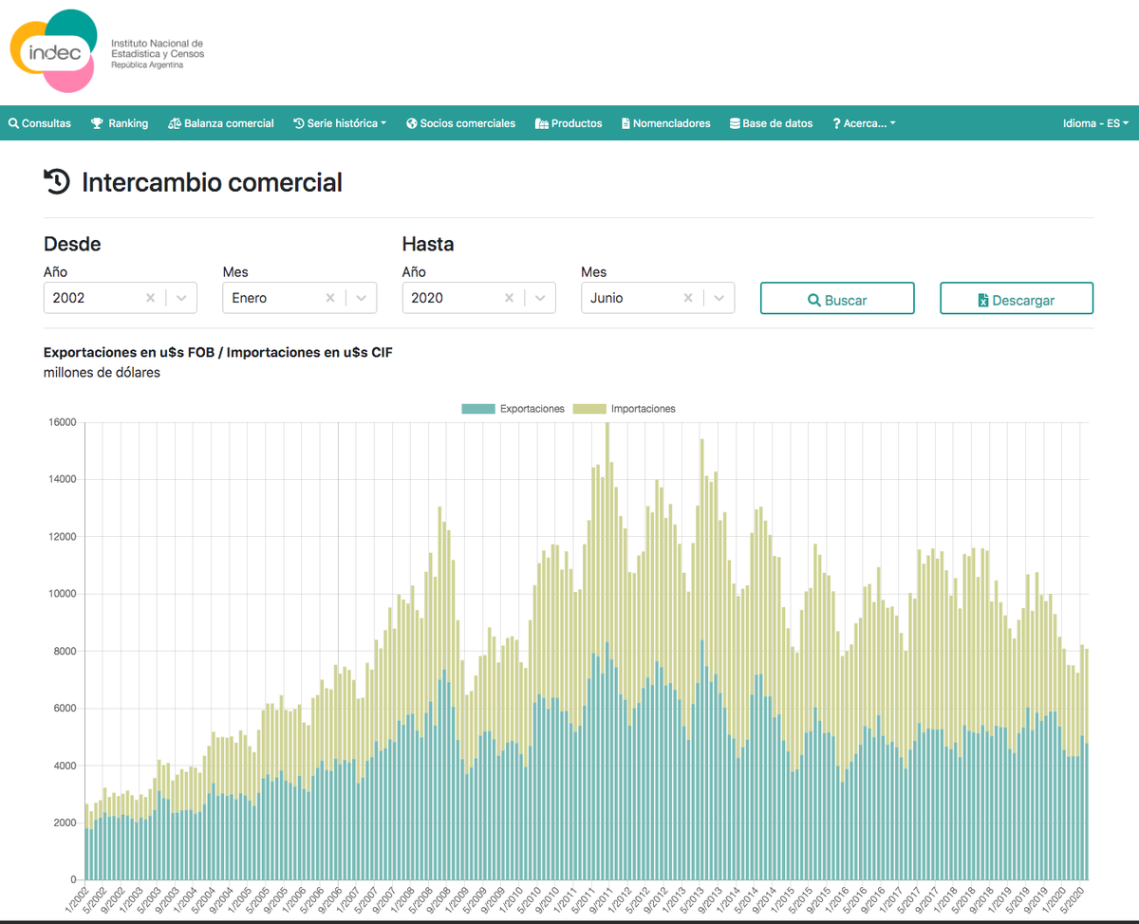Clear the Desde month value Enero
The width and height of the screenshot is (1139, 924).
point(329,298)
